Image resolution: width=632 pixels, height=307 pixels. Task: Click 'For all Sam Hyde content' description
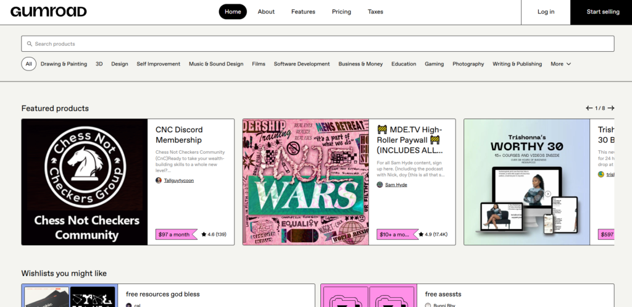(x=410, y=169)
